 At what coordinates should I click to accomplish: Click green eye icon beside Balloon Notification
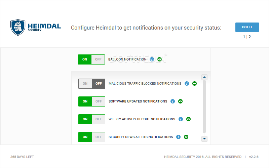[160, 59]
